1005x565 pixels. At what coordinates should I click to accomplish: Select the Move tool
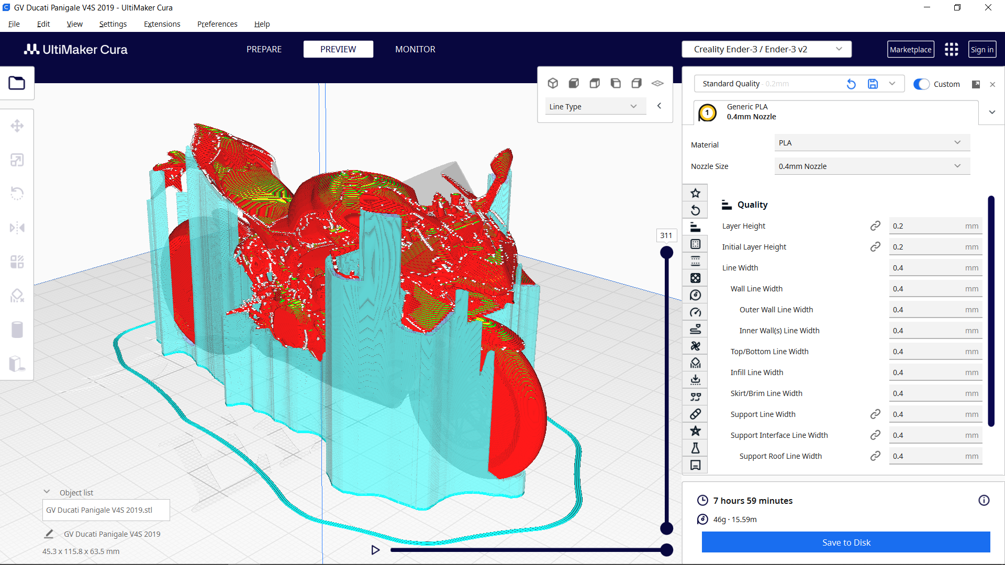(17, 126)
